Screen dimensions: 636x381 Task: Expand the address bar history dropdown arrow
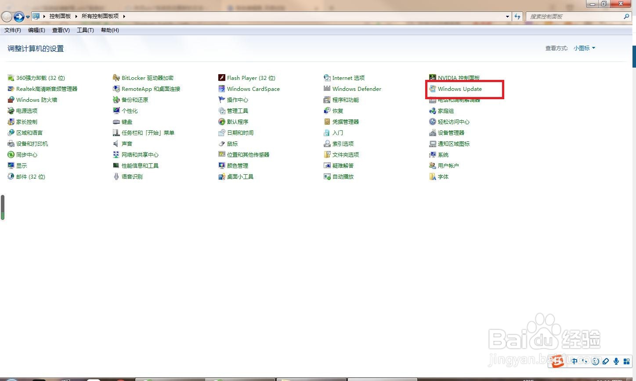click(x=508, y=16)
